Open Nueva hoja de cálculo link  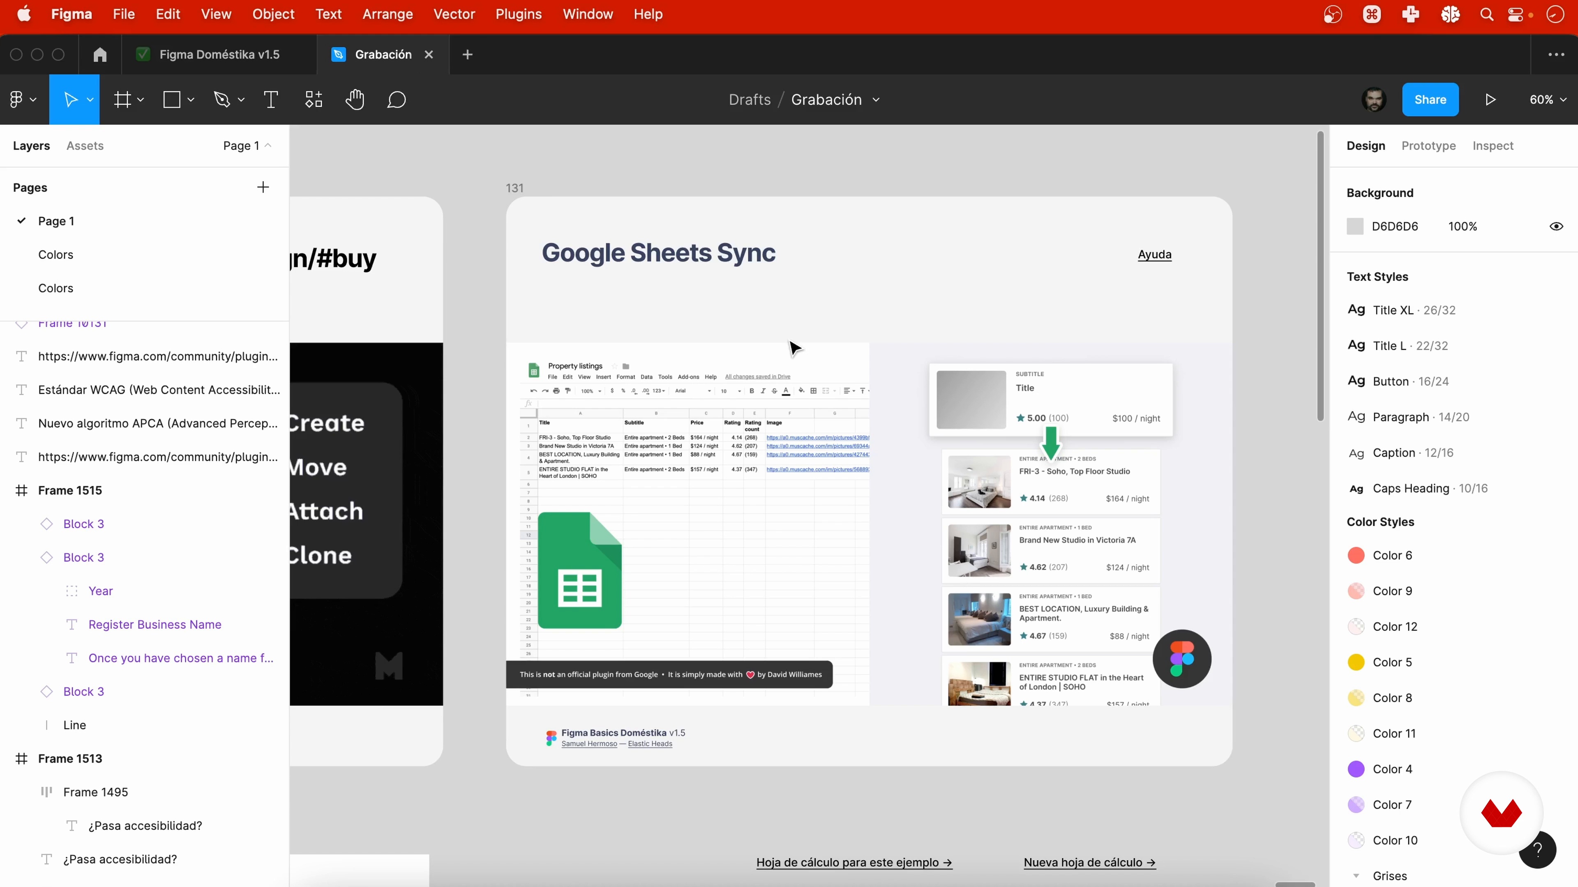[1089, 862]
